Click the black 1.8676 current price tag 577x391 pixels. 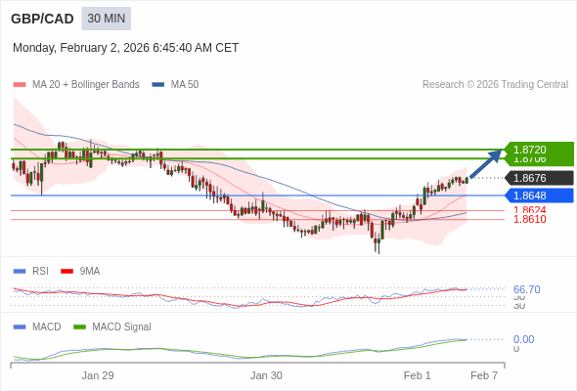pyautogui.click(x=539, y=178)
